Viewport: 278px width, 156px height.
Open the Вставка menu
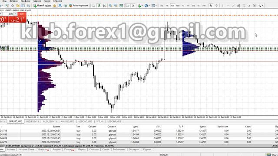click(13, 1)
